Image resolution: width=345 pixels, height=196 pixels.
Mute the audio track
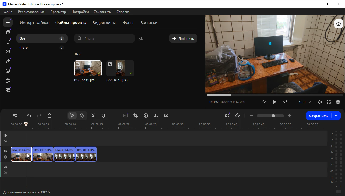click(5, 167)
